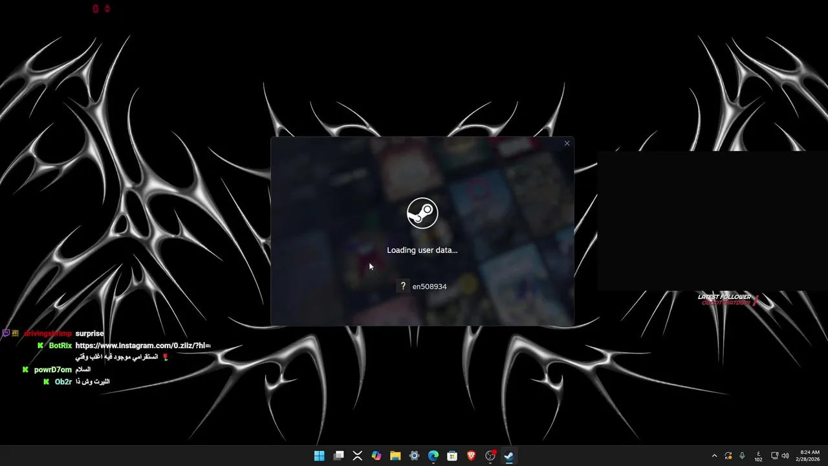Click the microphone tray icon
This screenshot has width=828, height=466.
[742, 456]
